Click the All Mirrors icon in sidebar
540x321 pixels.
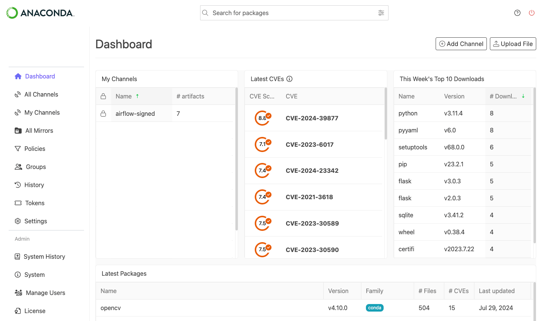tap(18, 131)
